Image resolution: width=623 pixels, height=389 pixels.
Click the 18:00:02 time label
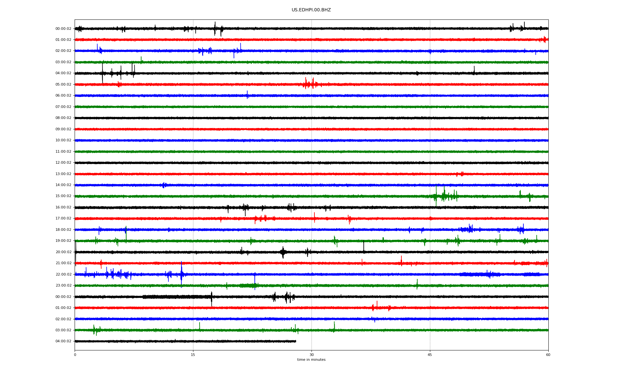click(63, 230)
